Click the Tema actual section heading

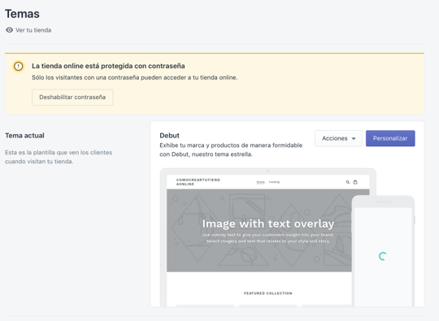(x=24, y=136)
